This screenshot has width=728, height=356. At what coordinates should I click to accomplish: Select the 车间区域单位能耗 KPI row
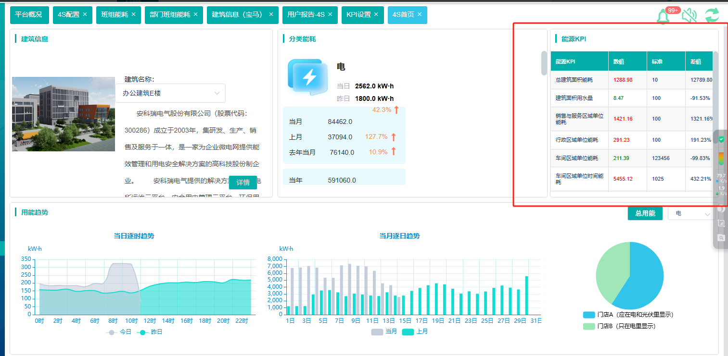tap(632, 159)
